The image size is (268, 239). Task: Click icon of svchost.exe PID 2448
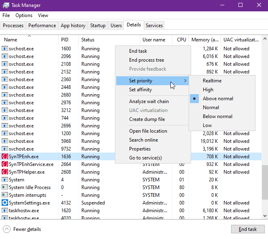[x=5, y=87]
